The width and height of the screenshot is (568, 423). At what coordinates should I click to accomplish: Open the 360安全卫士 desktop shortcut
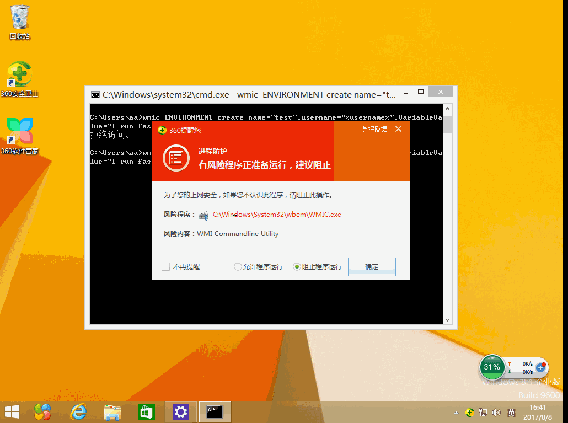click(x=20, y=79)
